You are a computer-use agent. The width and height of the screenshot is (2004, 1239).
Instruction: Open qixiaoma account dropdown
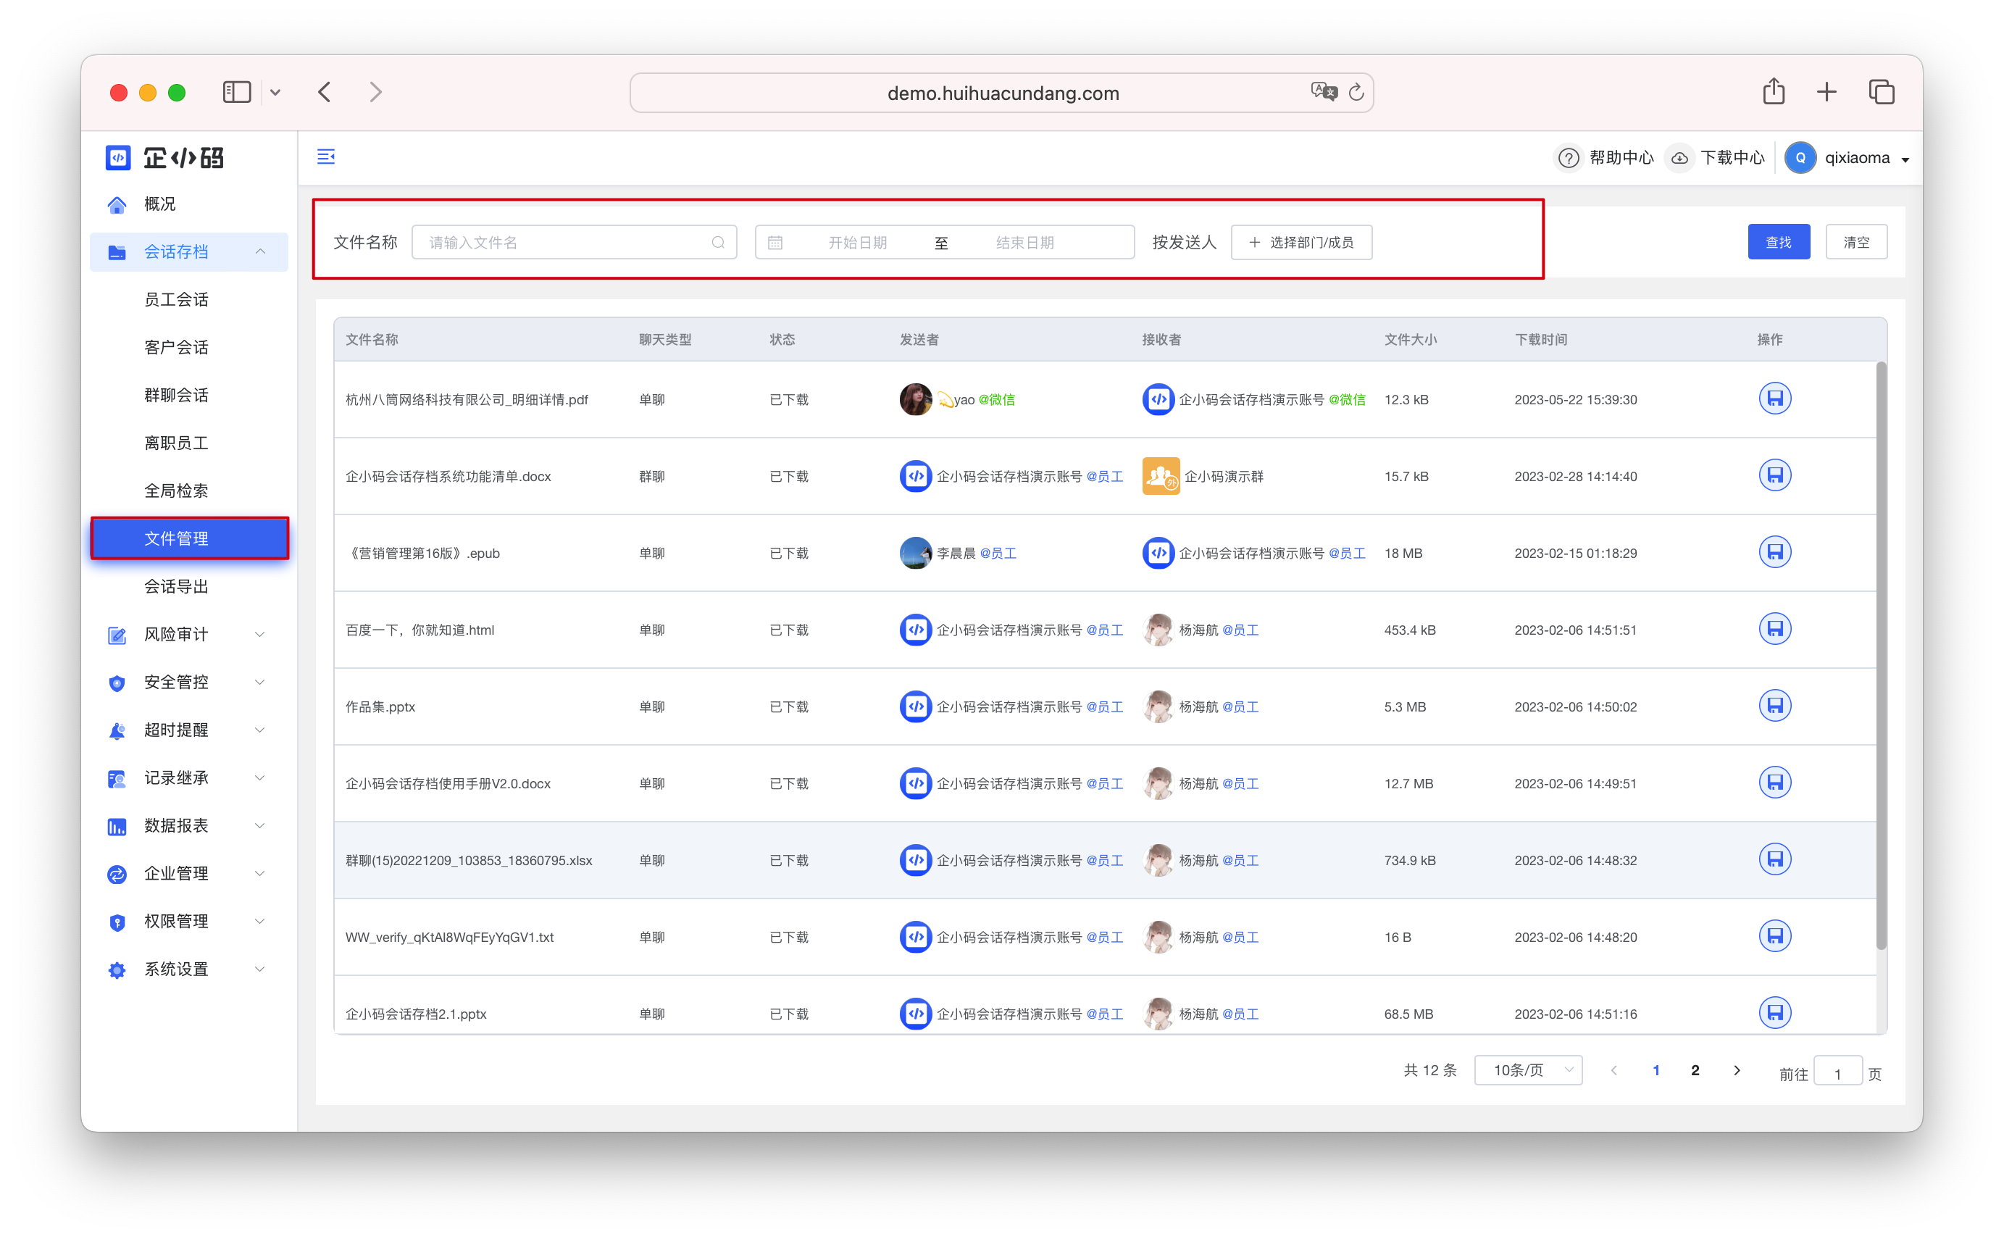tap(1860, 158)
